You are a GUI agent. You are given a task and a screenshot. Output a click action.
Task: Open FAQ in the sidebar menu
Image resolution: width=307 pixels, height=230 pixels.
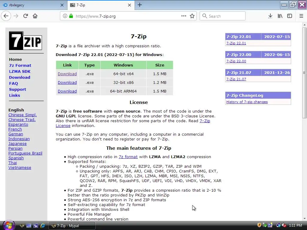tap(13, 84)
